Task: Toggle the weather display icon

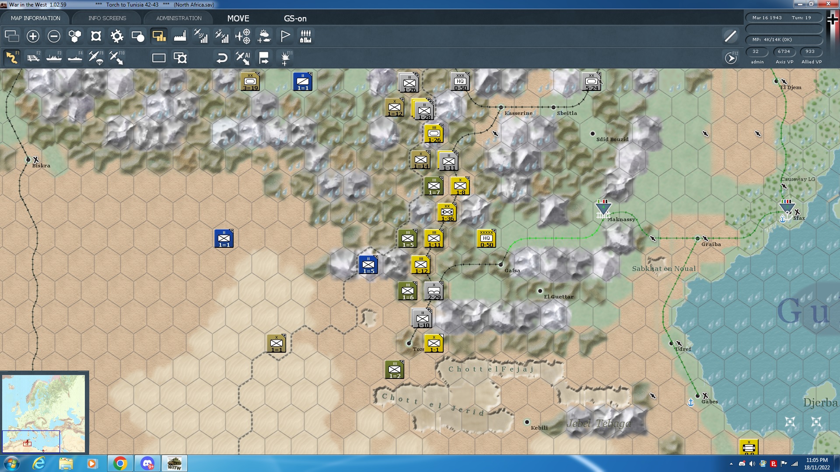Action: (264, 36)
